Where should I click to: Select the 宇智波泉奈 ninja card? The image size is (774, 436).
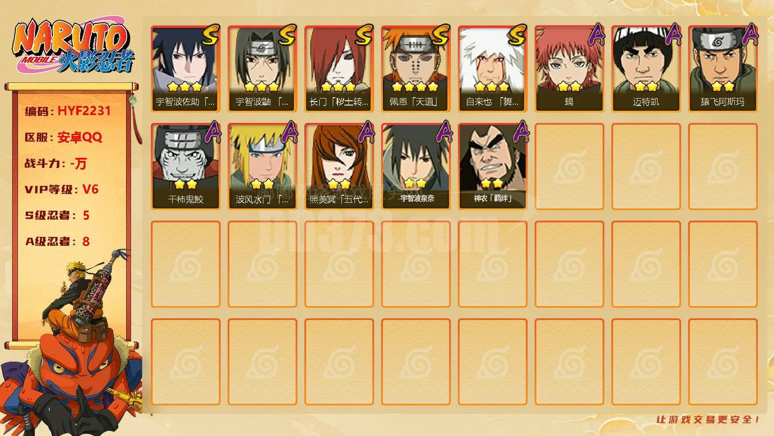point(416,167)
